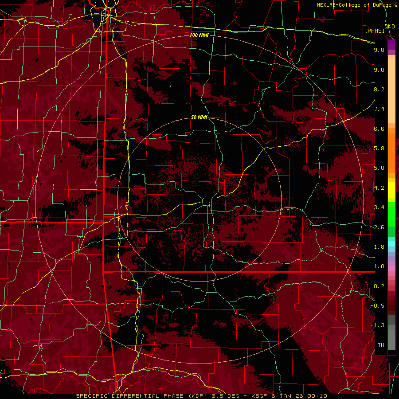The height and width of the screenshot is (399, 399).
Task: Select the -1.3 legend value
Action: coord(377,325)
